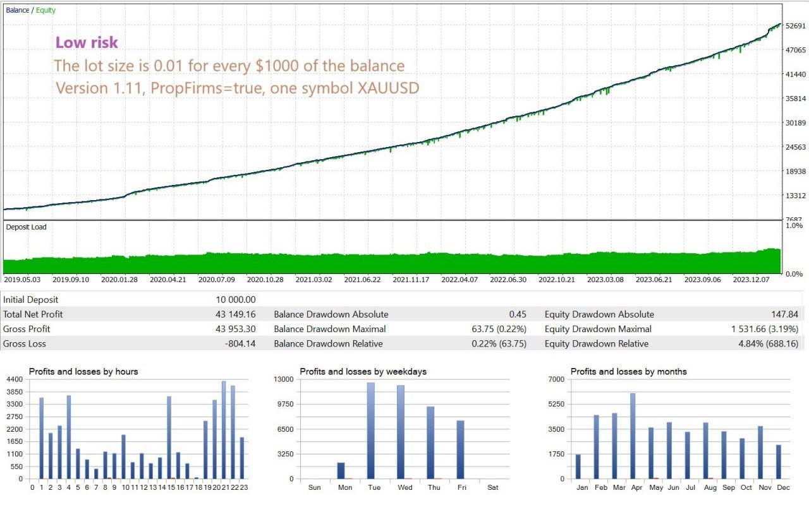
Task: Click the Gross Loss value -804.14
Action: point(239,344)
